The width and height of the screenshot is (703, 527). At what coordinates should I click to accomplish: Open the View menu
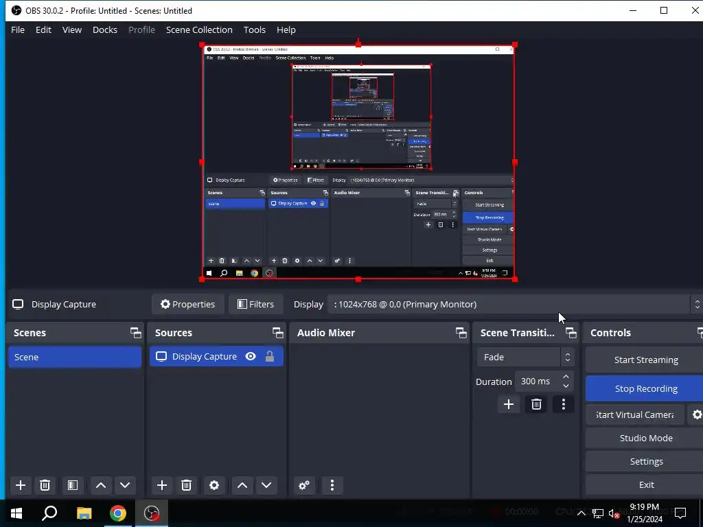[x=71, y=30]
